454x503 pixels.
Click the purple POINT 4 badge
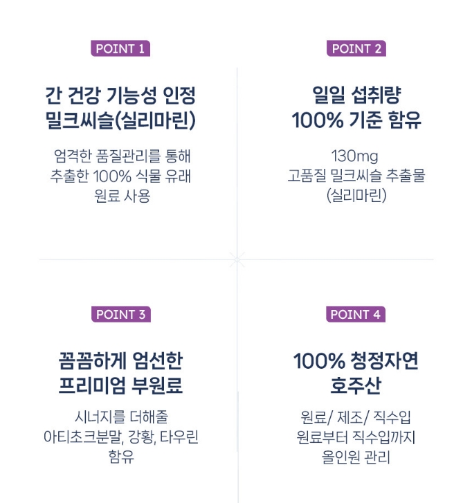pos(356,314)
